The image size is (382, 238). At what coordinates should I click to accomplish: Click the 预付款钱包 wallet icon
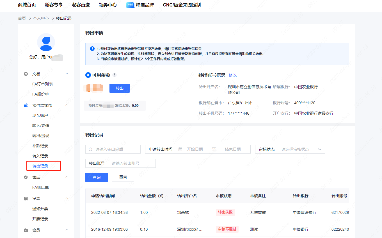point(26,105)
